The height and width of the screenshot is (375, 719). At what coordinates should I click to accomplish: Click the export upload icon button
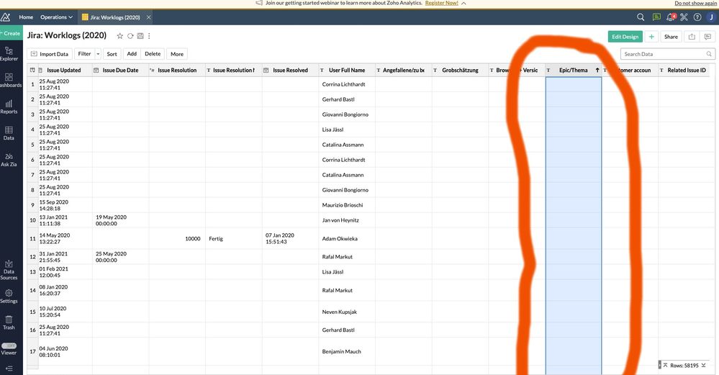click(x=692, y=37)
